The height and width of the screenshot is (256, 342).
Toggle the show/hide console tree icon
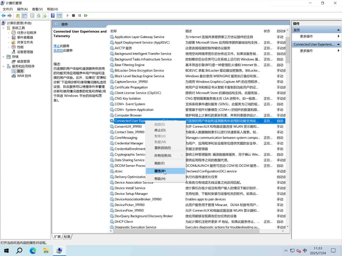coord(24,16)
